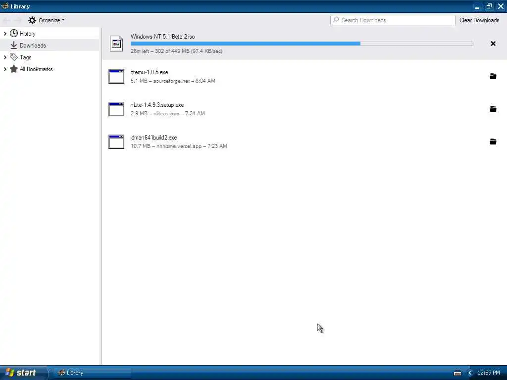Expand hidden tray icons chevron
Viewport: 507px width, 380px height.
pyautogui.click(x=470, y=373)
